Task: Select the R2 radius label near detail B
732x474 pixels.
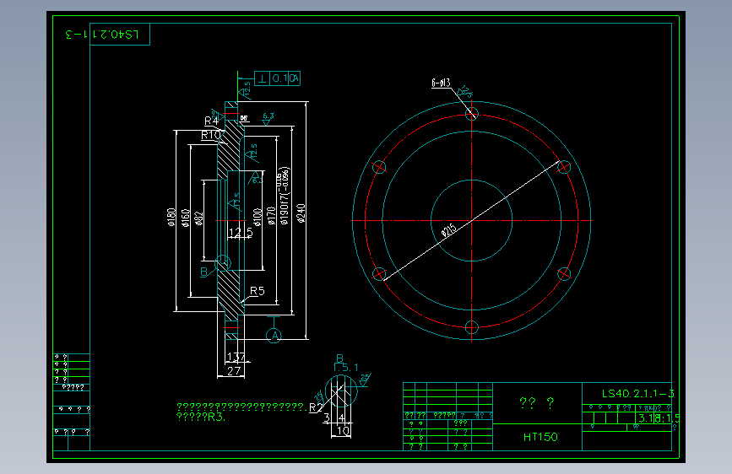Action: tap(316, 407)
